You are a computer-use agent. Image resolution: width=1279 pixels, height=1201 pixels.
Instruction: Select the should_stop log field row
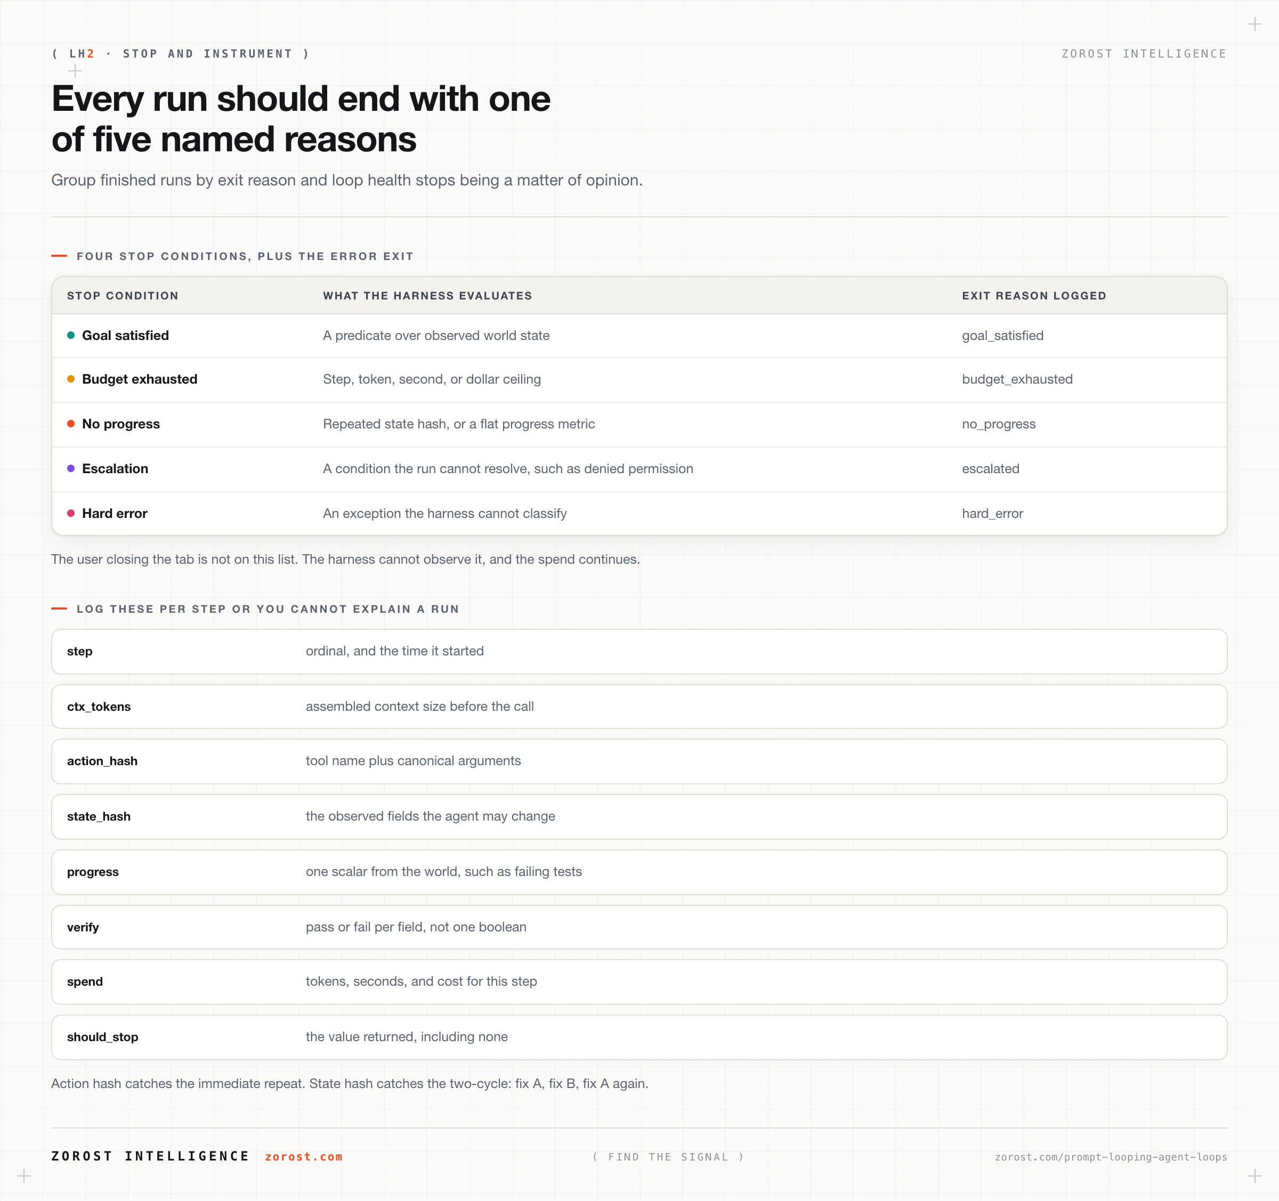pos(639,1037)
